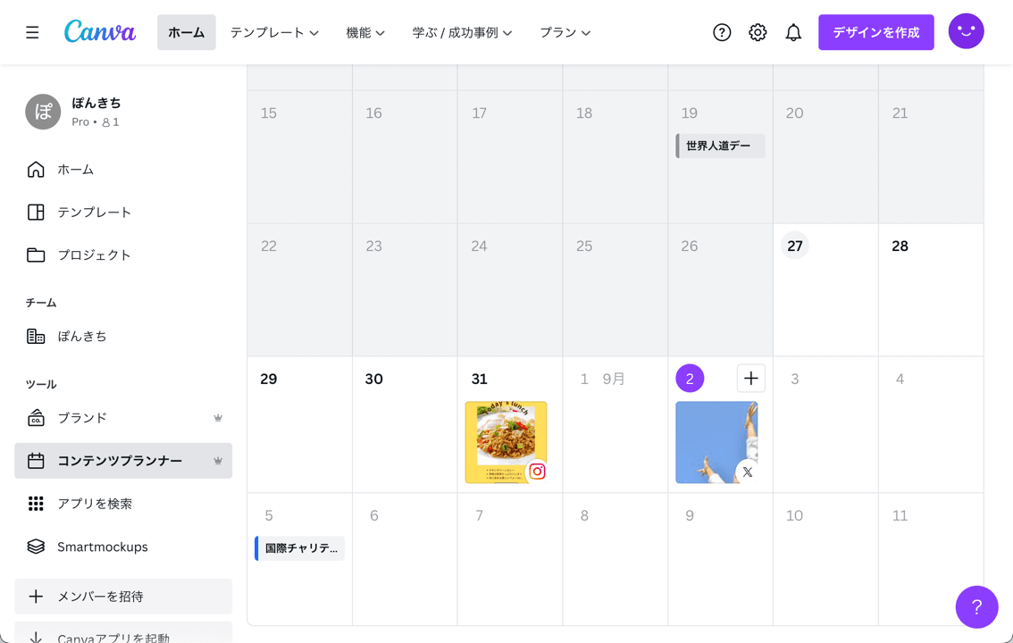Open the purple smiley account avatar

click(x=966, y=31)
